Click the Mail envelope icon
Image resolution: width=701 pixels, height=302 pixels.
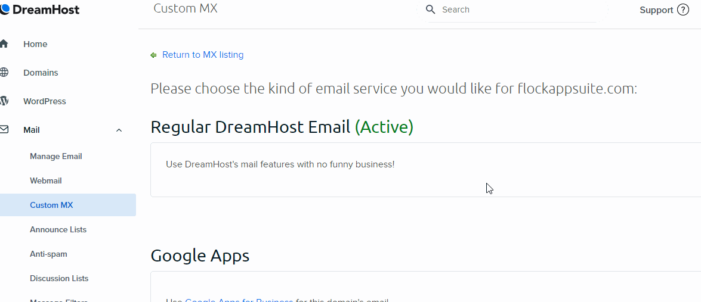click(x=4, y=130)
